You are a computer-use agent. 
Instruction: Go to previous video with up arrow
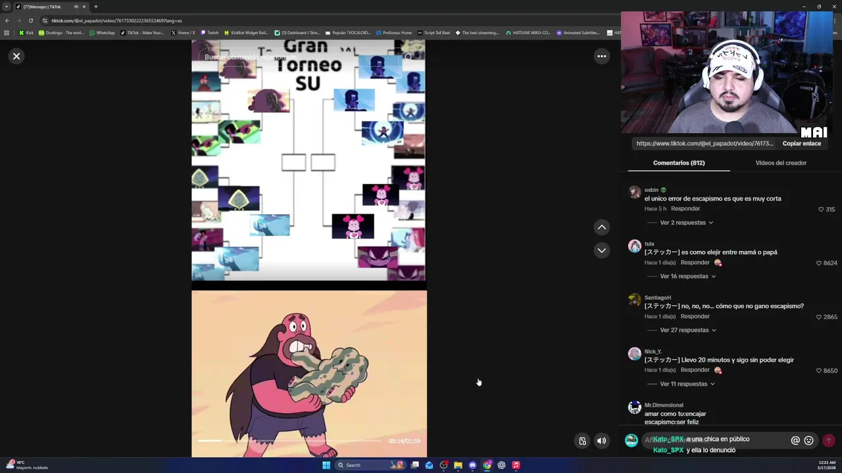[601, 227]
